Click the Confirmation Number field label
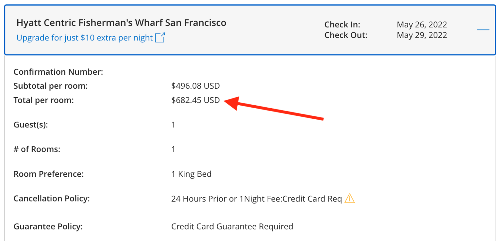Image resolution: width=502 pixels, height=241 pixels. tap(58, 72)
